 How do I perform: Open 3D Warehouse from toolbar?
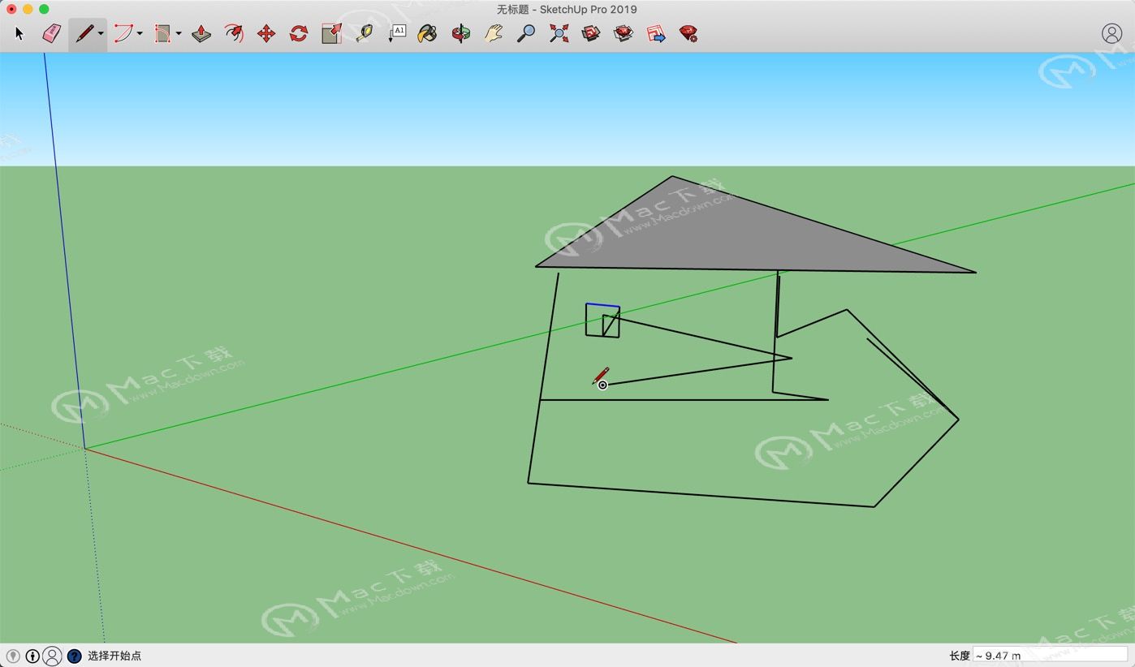point(591,34)
